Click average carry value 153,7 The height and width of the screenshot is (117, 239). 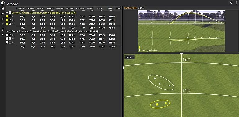[102, 47]
